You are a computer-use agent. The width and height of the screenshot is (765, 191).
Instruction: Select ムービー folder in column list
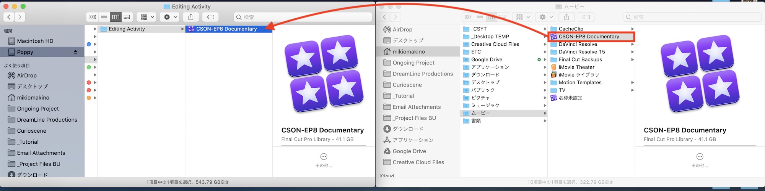pyautogui.click(x=503, y=113)
